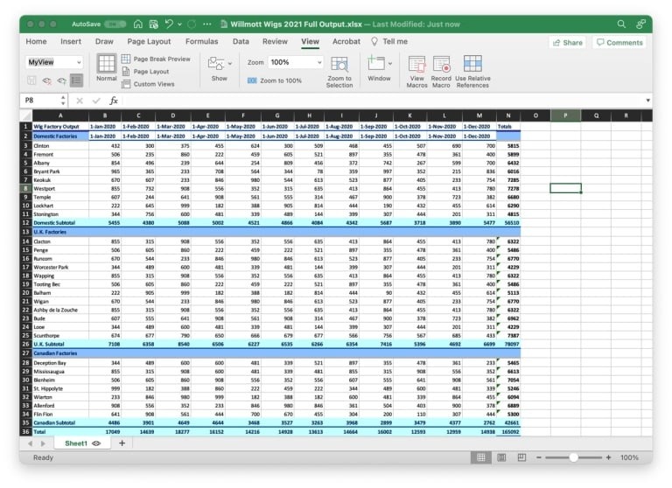The width and height of the screenshot is (672, 488).
Task: Switch to Page Layout view in status bar
Action: (x=501, y=457)
